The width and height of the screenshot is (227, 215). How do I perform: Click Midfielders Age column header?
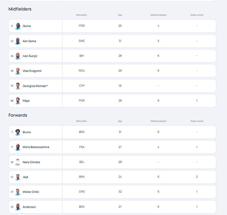click(120, 15)
